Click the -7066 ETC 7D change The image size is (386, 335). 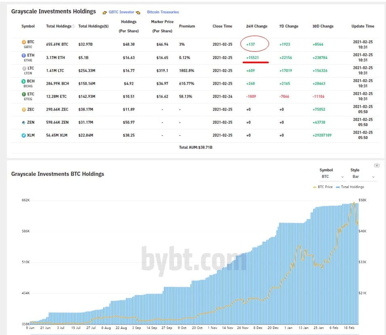point(284,96)
